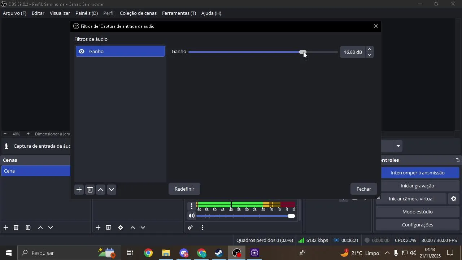Toggle the eye icon on Ganho filter
462x260 pixels.
[x=82, y=51]
